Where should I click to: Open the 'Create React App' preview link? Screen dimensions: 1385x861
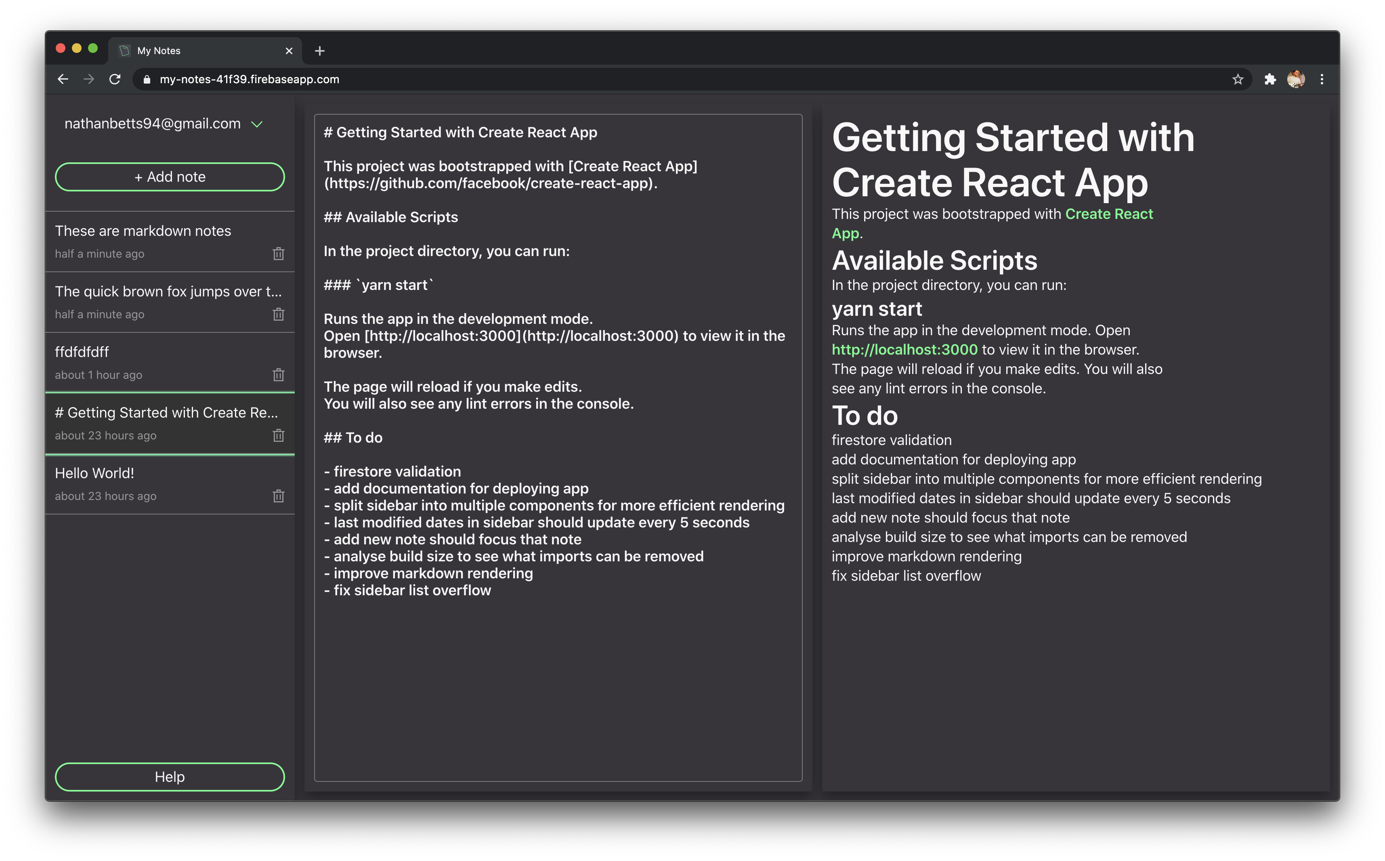click(1108, 214)
